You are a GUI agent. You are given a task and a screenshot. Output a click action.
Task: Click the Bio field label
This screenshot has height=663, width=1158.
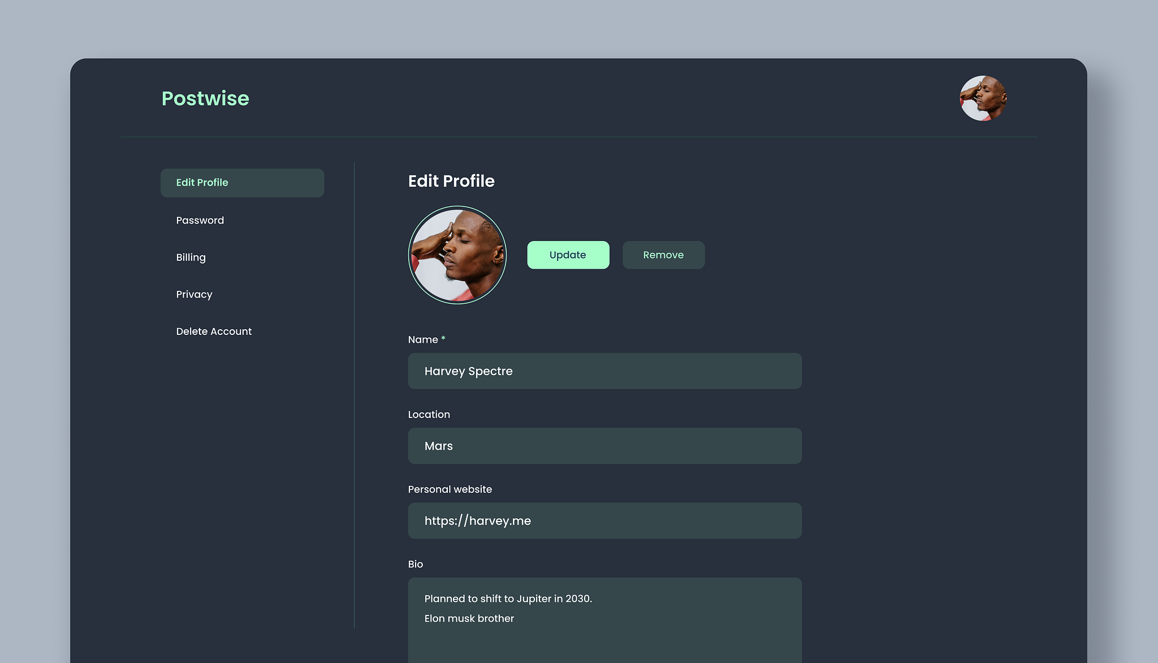pos(416,564)
